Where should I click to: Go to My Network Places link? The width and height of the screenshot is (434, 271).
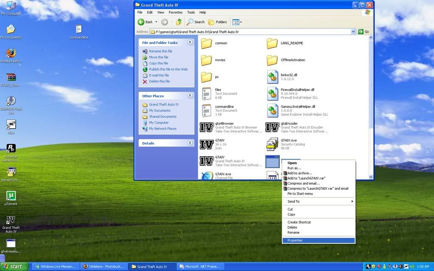coord(163,129)
